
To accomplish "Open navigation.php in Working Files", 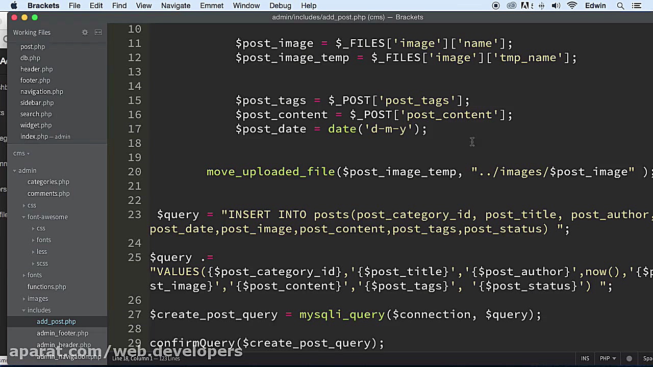I will (x=42, y=92).
